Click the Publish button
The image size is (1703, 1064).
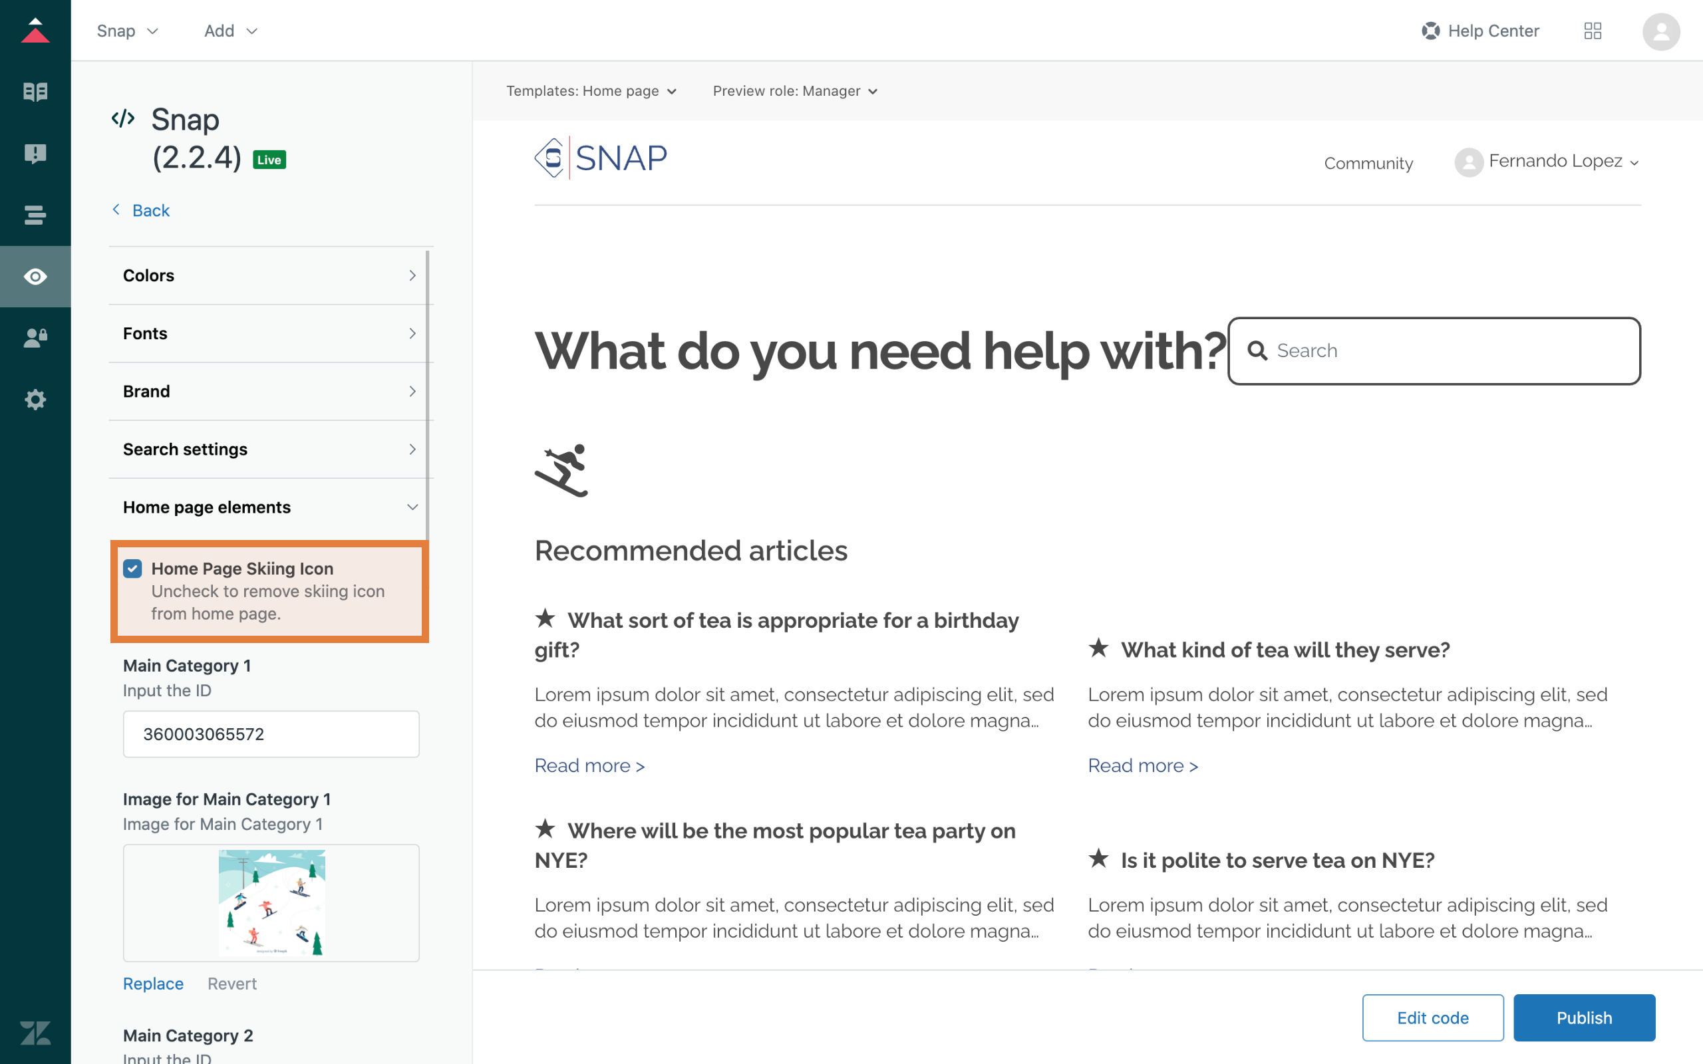[1583, 1017]
